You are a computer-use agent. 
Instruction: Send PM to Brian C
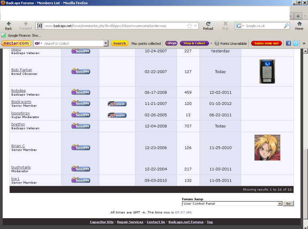click(81, 147)
